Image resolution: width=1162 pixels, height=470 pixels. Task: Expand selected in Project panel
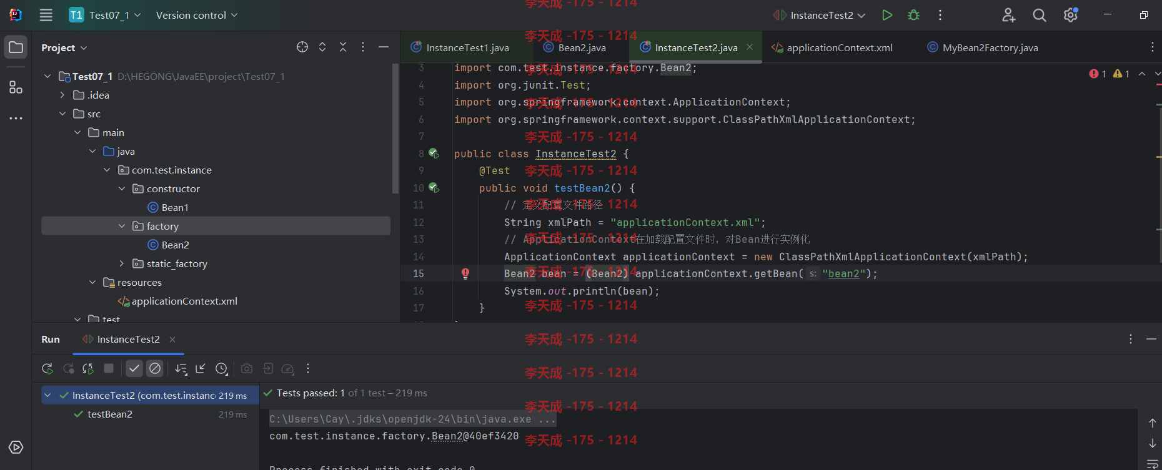pos(322,47)
